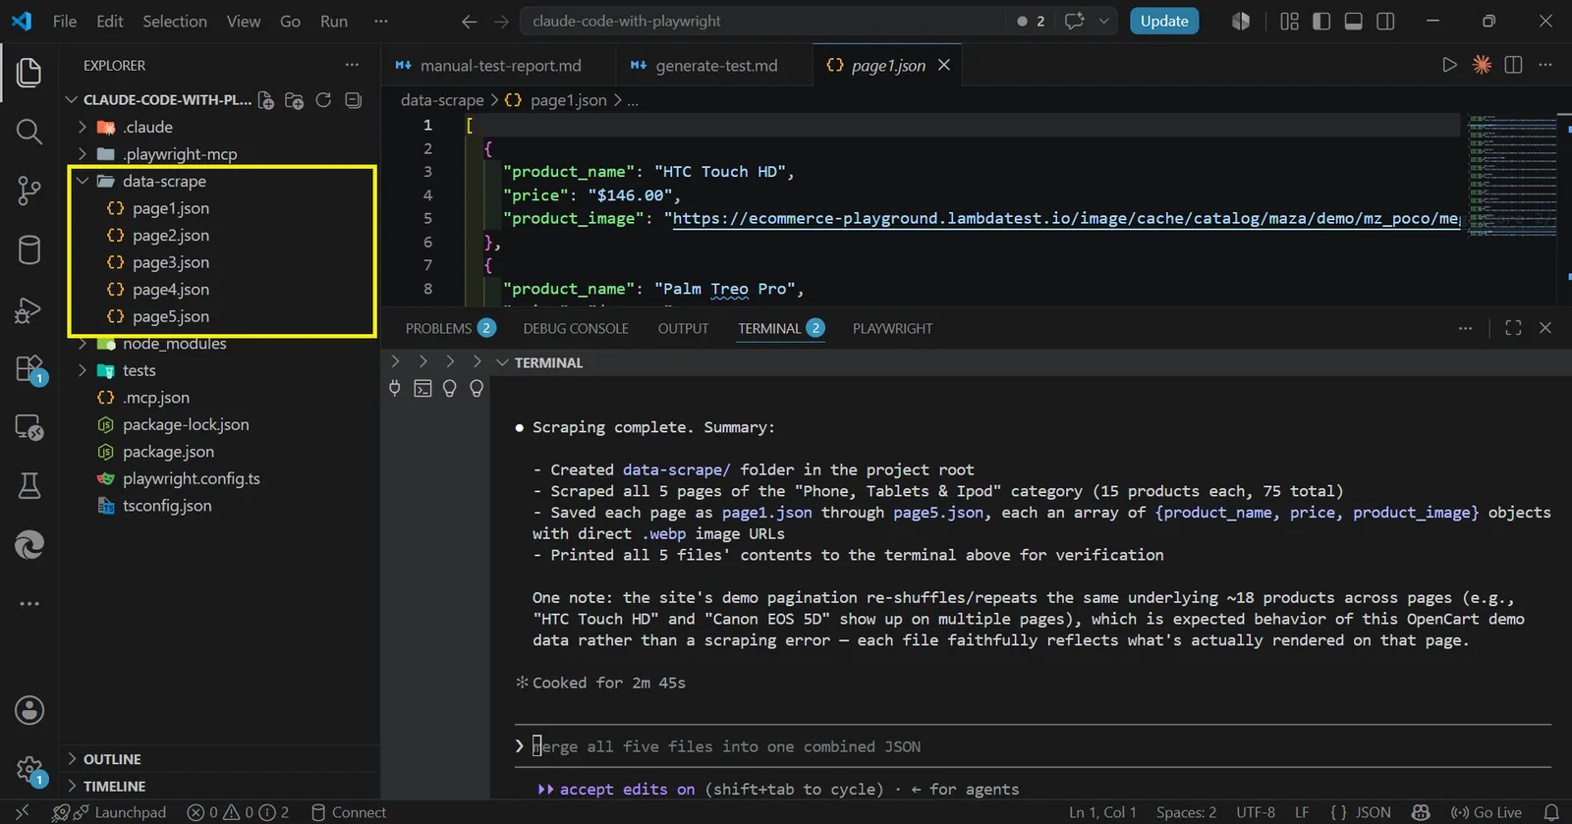The width and height of the screenshot is (1572, 824).
Task: Maximize the terminal panel size
Action: click(x=1513, y=328)
